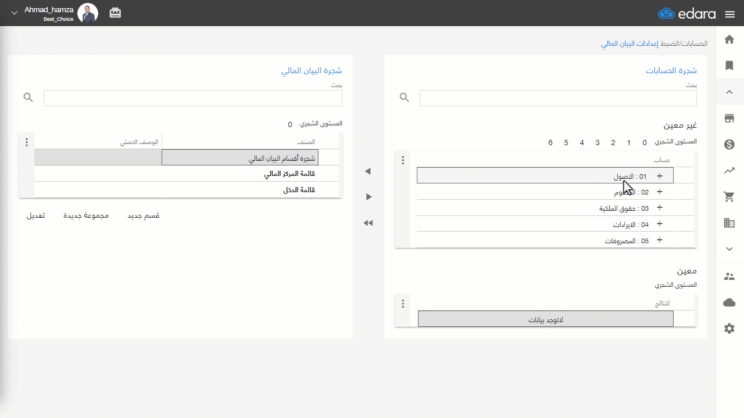Click the search icon under شجرة الحسابات
Screen dimensions: 744x418
click(405, 98)
